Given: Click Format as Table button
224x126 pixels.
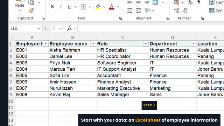Looking at the screenshot, I should click(x=216, y=2).
